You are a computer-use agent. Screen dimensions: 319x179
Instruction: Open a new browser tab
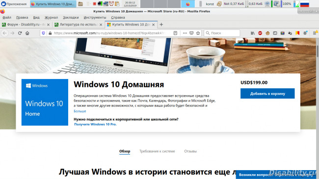point(161,25)
